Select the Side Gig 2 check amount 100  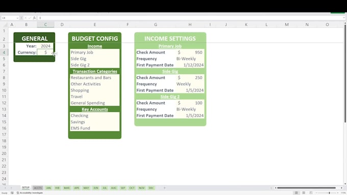(190, 103)
